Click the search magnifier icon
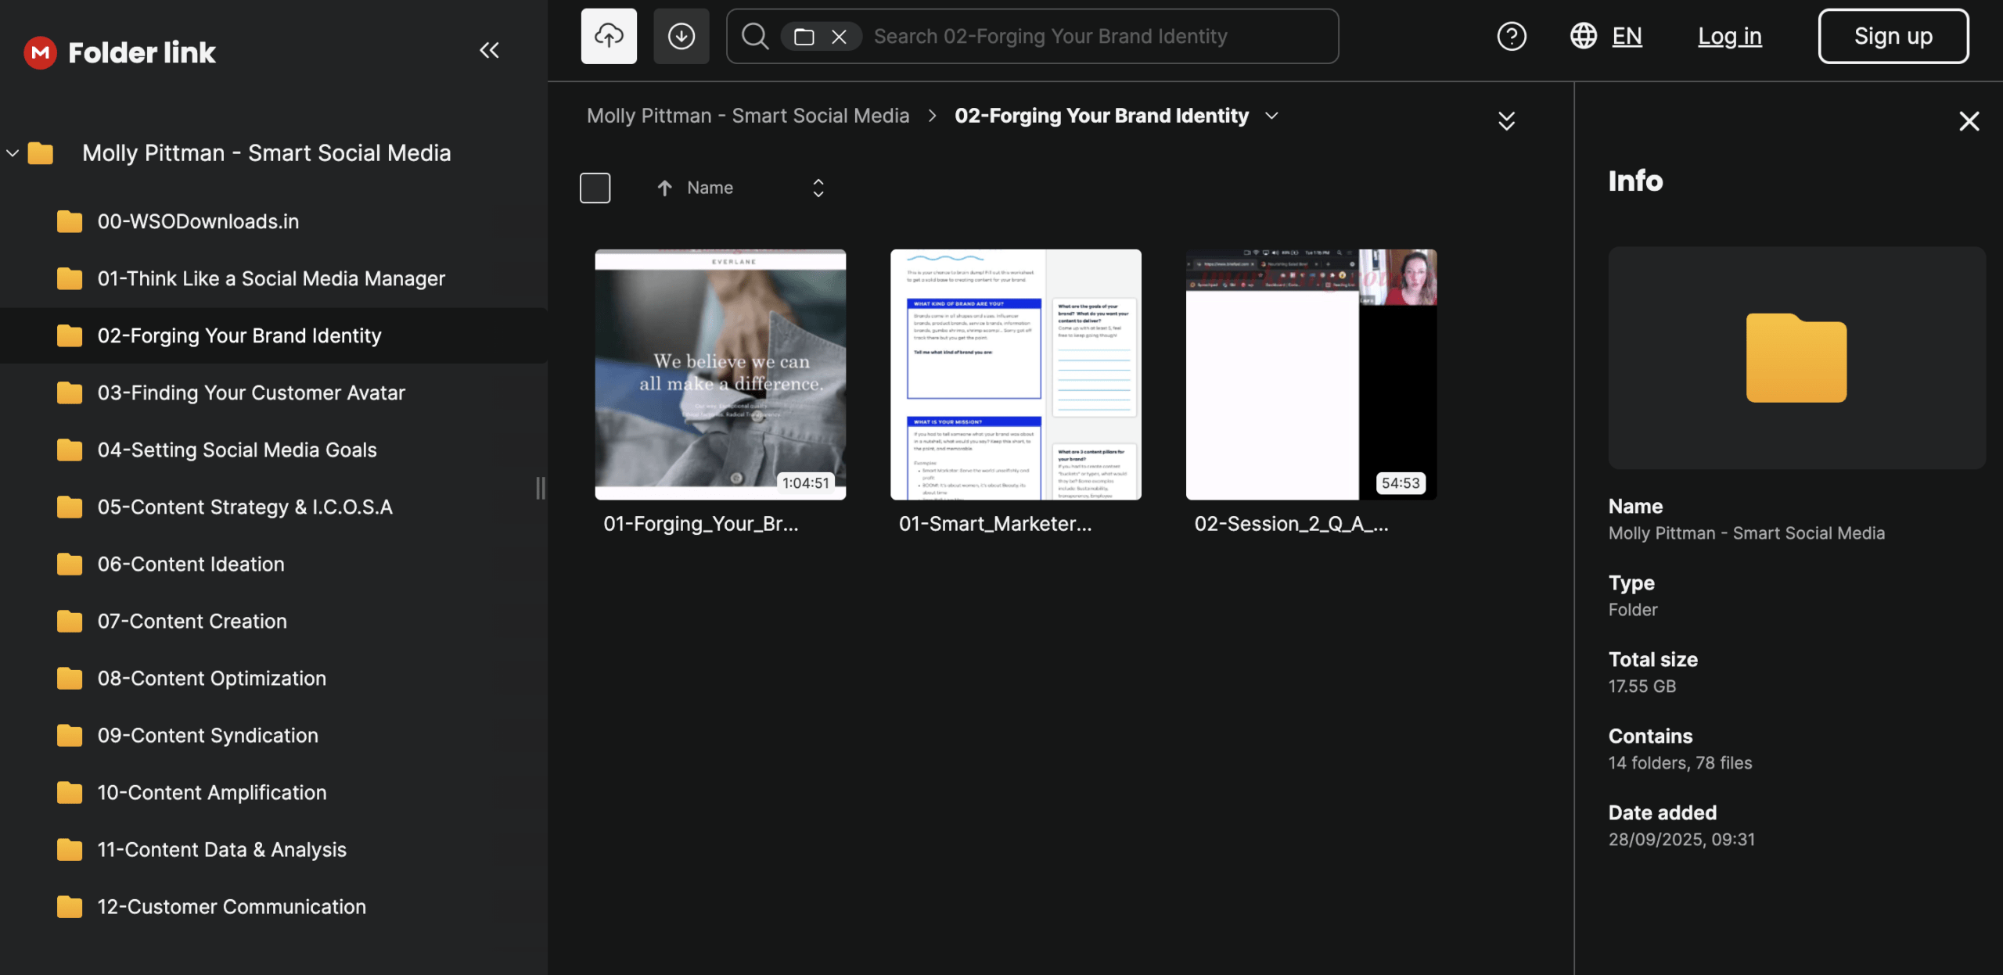 coord(754,36)
